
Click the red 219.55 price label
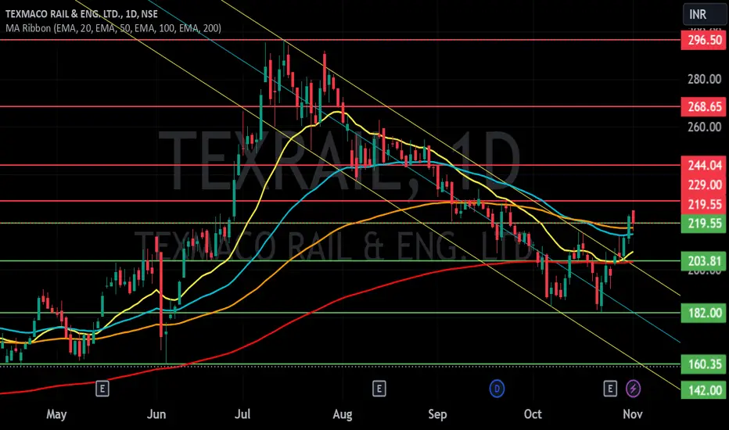(x=704, y=205)
